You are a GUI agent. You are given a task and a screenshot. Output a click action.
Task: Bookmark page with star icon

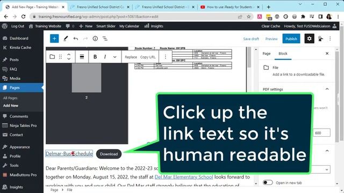click(248, 17)
